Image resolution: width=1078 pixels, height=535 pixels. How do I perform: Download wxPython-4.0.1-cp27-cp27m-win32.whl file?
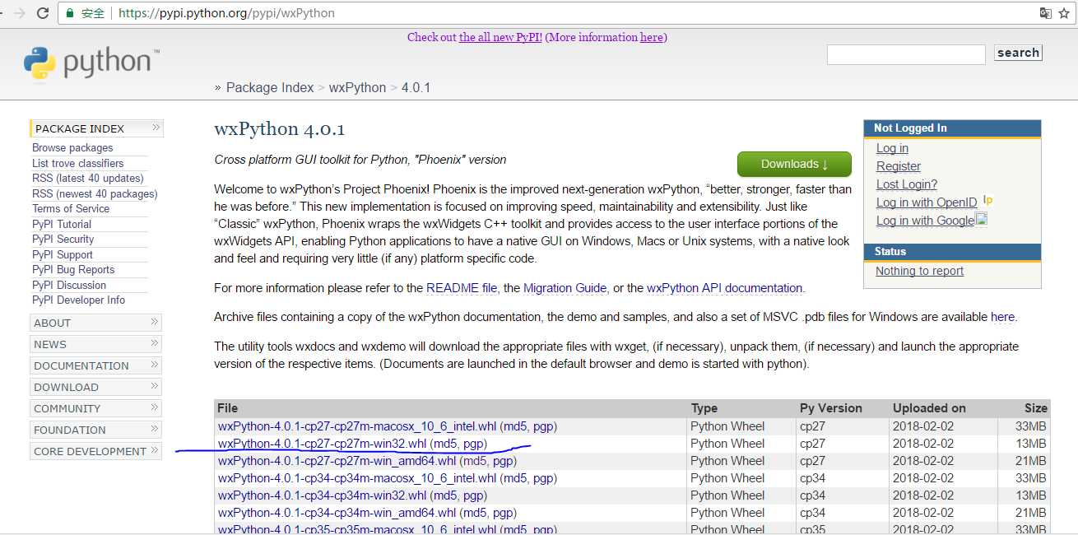point(322,444)
